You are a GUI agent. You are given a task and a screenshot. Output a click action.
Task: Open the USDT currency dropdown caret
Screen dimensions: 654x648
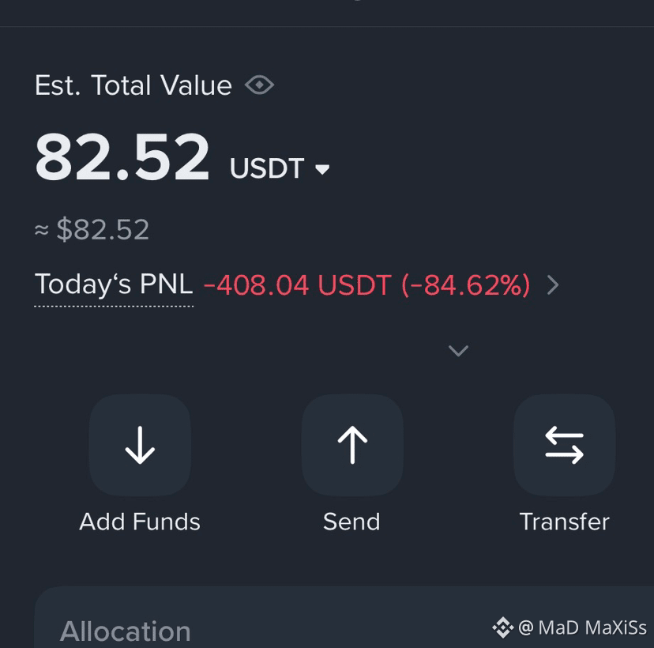click(322, 169)
